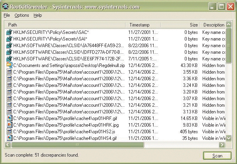This screenshot has height=164, width=237.
Task: Select the cache4\opr01HRK.jpg path
Action: [66, 125]
